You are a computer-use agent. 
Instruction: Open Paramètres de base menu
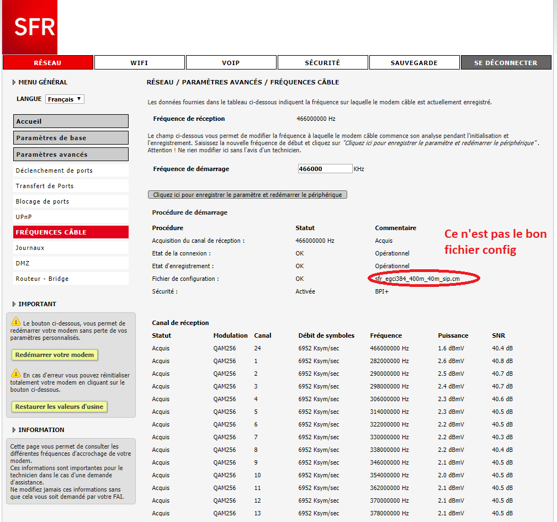(71, 138)
